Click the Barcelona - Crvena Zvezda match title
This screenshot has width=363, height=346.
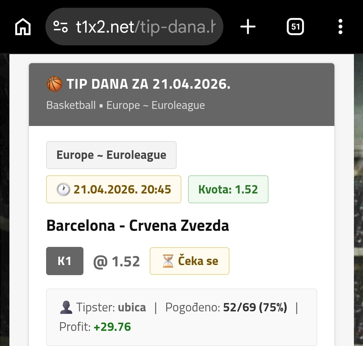[138, 225]
